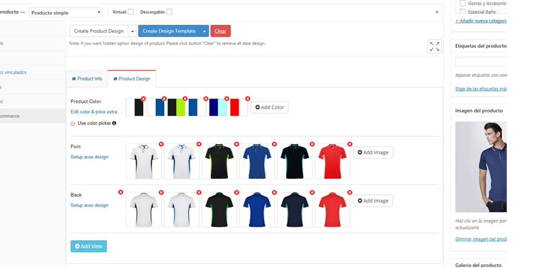Select the red color swatch
The image size is (536, 268).
[239, 108]
